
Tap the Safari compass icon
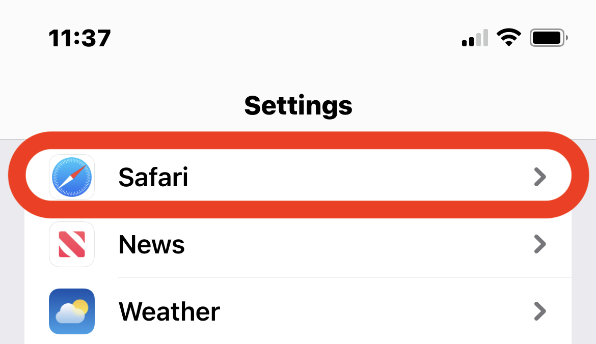(72, 177)
